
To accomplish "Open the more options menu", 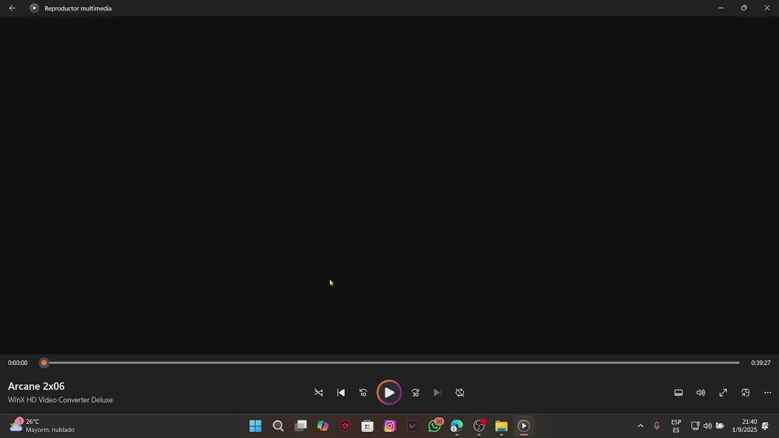I will 767,393.
